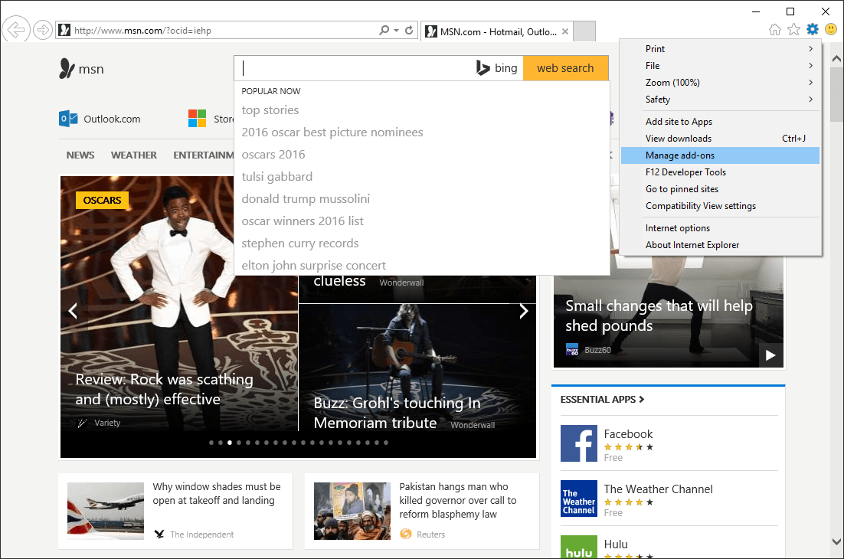
Task: Select 'donald trump mussolini' suggestion
Action: click(306, 198)
